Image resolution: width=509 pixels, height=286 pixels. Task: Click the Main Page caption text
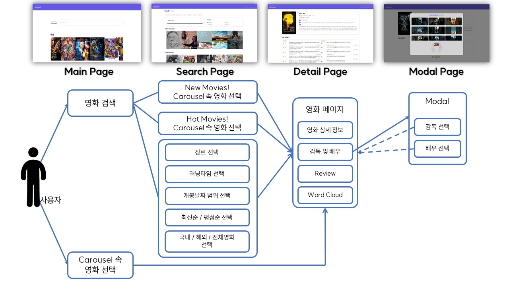(x=89, y=71)
